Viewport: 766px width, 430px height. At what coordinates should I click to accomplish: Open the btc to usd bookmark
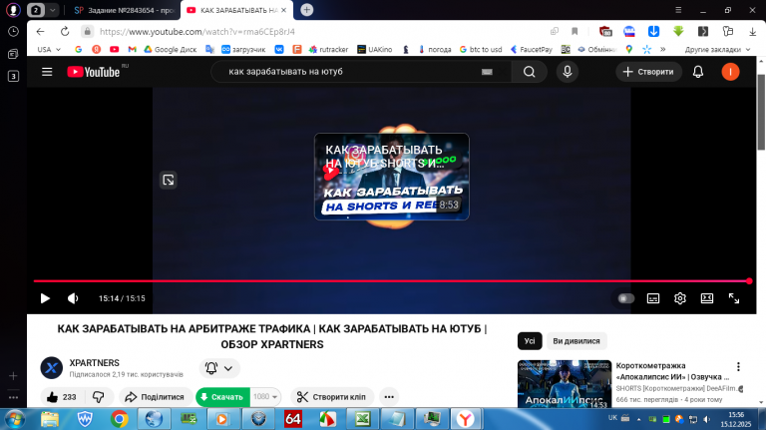click(481, 49)
